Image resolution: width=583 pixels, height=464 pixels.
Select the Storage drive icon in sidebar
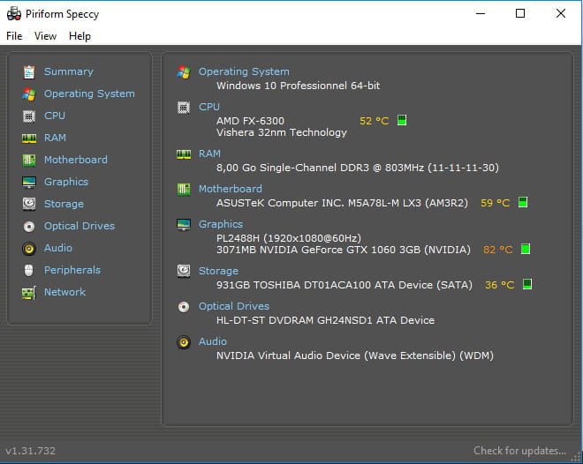pos(29,204)
